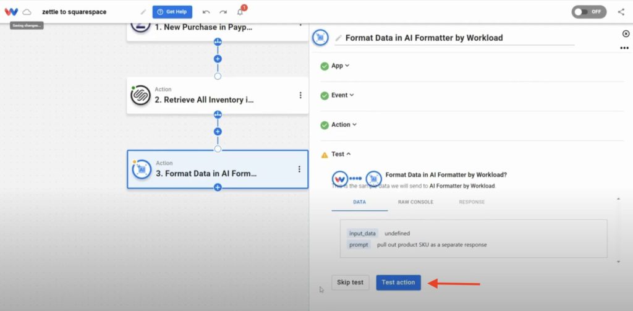Click the green check beside Action
Screen dimensions: 633x311
click(325, 126)
